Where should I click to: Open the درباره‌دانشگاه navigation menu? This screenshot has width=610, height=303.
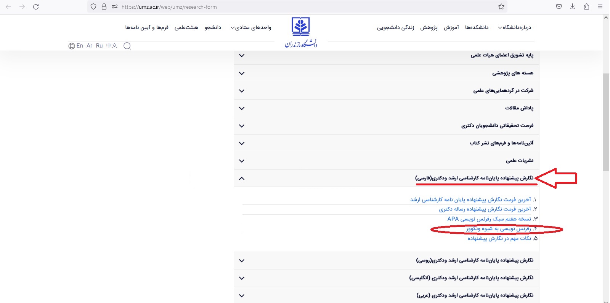[x=515, y=27]
